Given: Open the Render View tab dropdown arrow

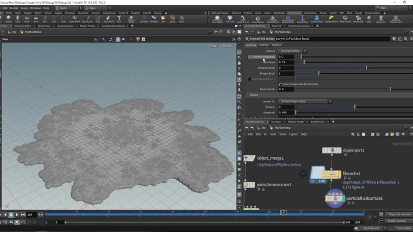Looking at the screenshot, I should (x=54, y=26).
